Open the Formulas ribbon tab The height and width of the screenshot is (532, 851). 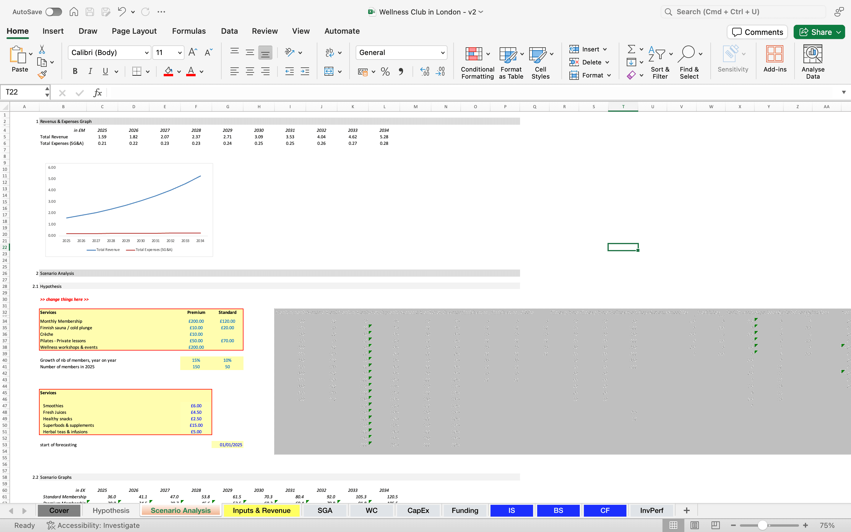click(189, 31)
